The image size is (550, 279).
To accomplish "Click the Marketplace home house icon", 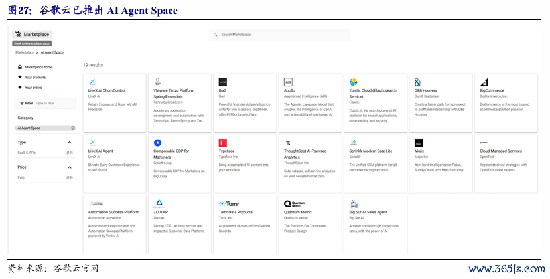I will click(x=20, y=67).
